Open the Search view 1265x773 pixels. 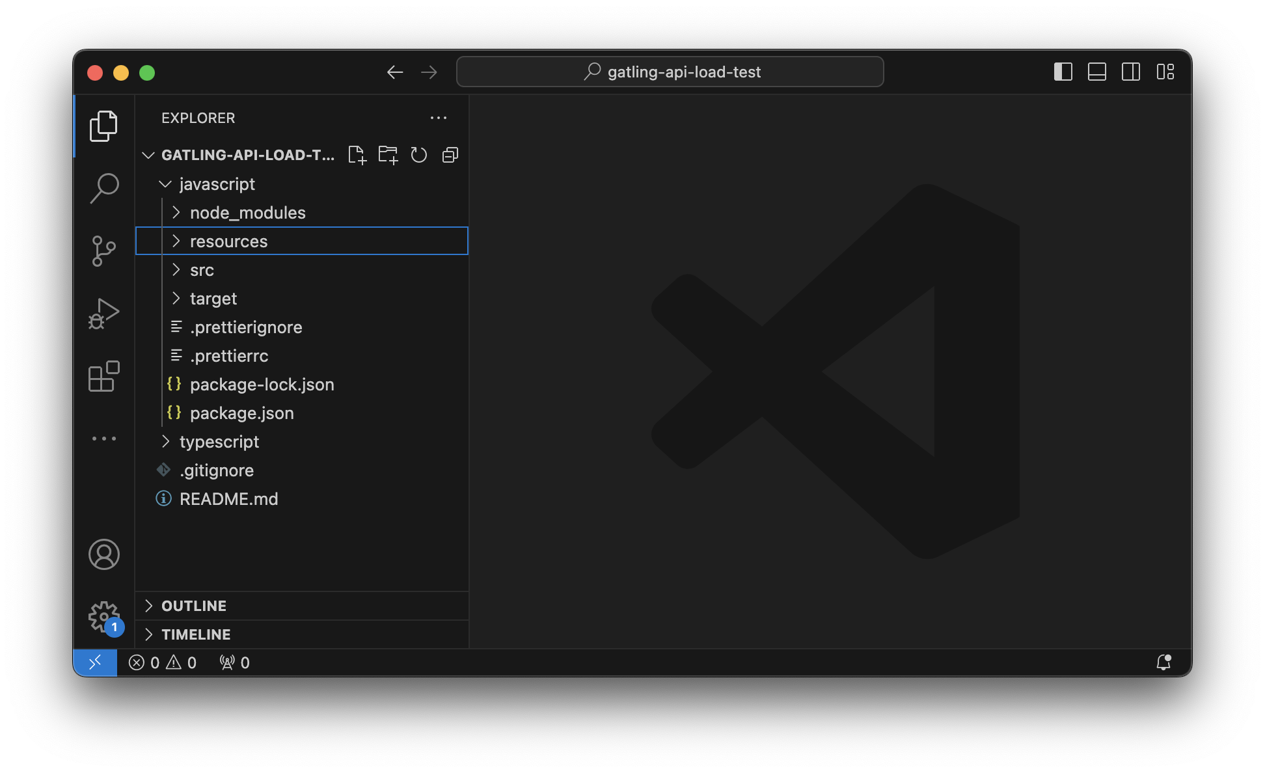[103, 188]
